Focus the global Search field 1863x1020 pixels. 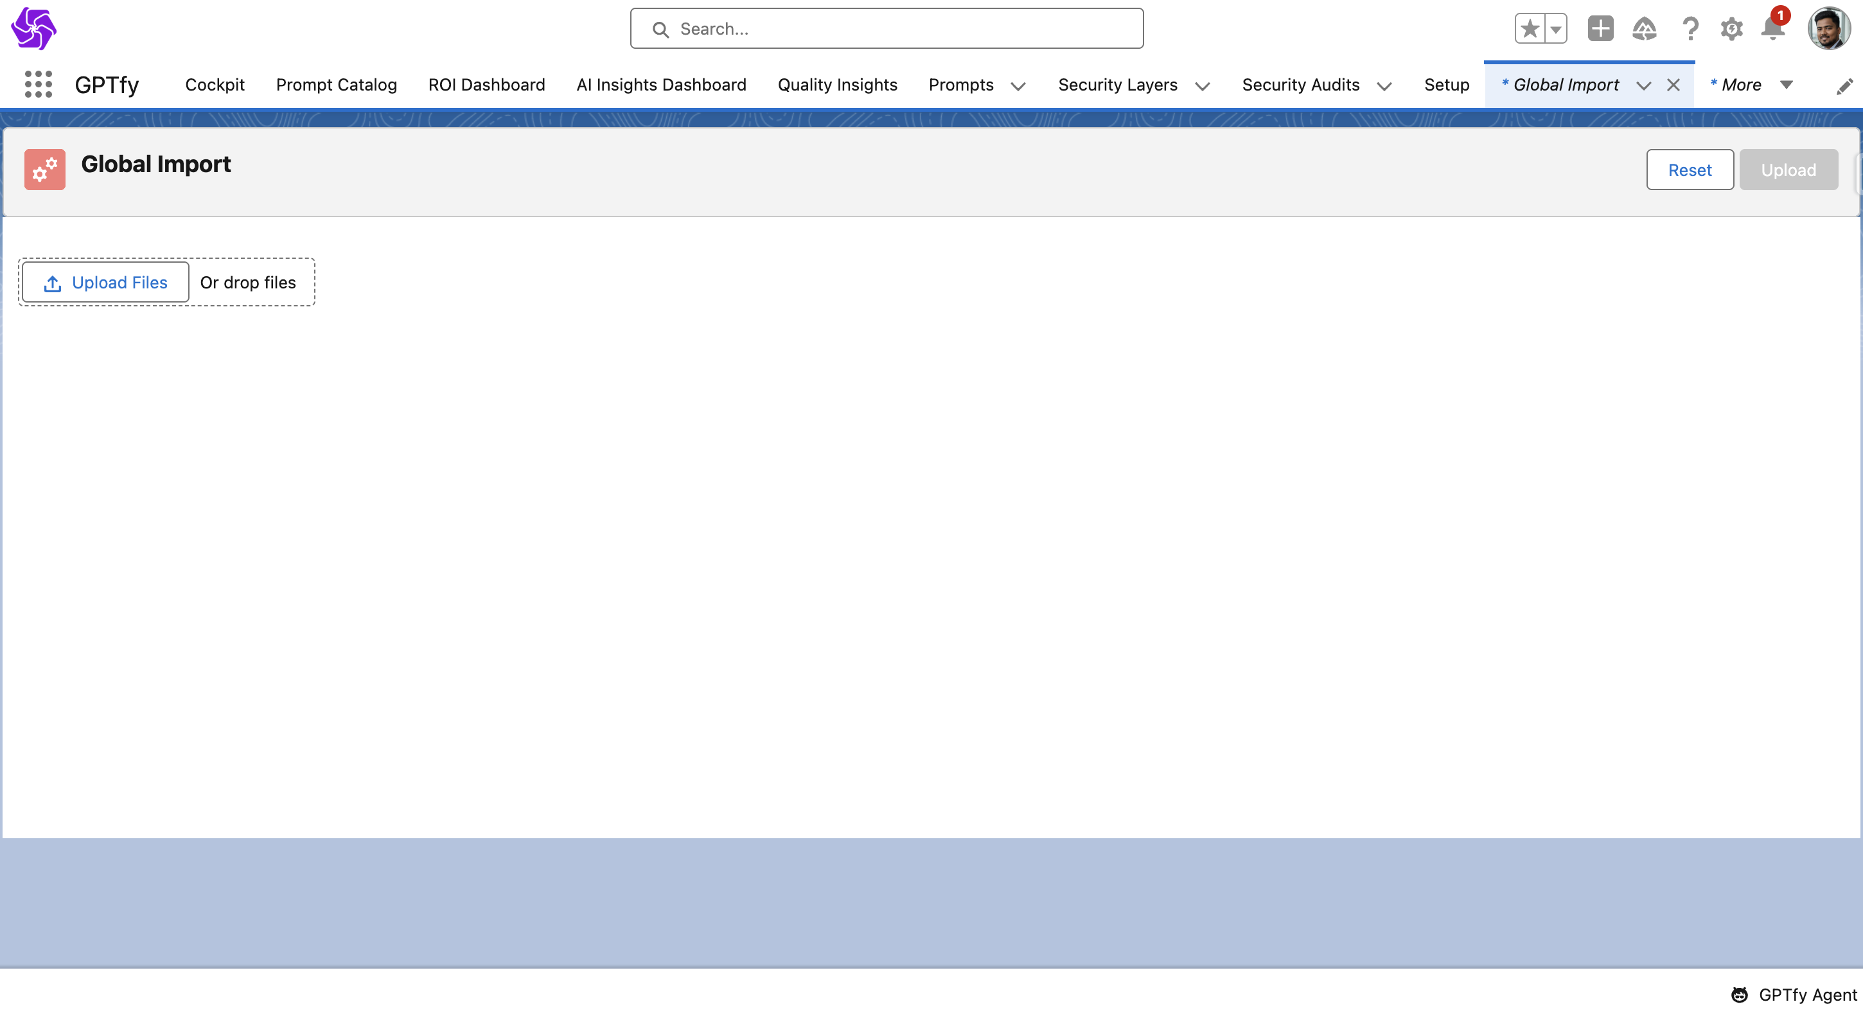pyautogui.click(x=887, y=29)
